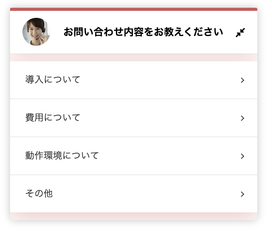Collapse the chat widget with the shrink arrows icon
This screenshot has width=272, height=231.
point(240,33)
